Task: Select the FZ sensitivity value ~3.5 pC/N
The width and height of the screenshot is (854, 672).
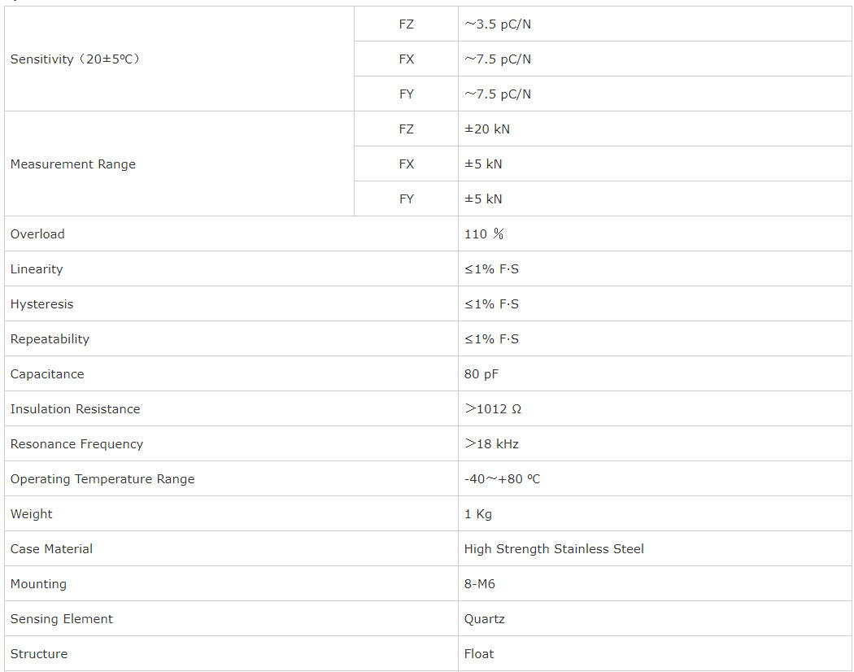Action: pos(497,24)
